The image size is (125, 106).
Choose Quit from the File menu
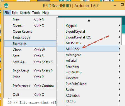30,95
